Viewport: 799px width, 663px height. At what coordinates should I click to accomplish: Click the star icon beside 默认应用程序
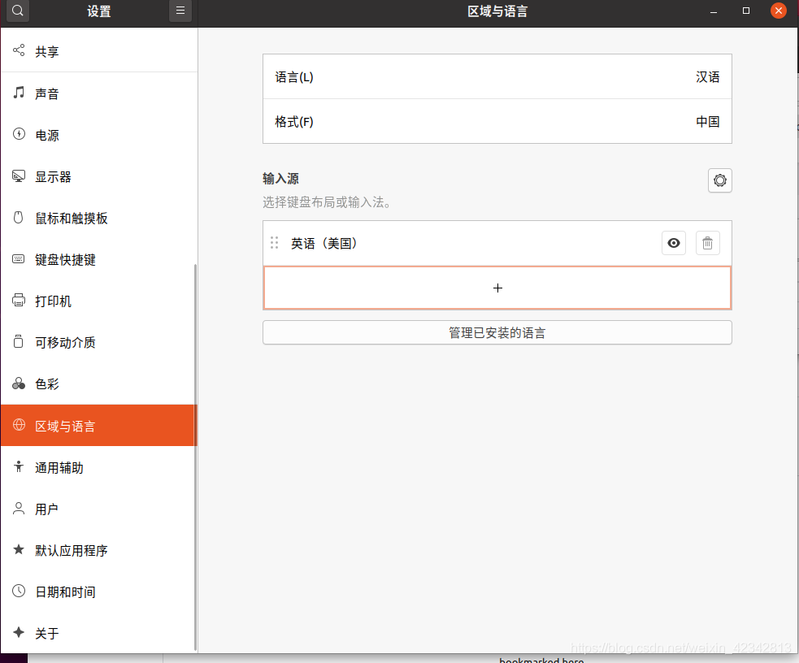(x=19, y=549)
